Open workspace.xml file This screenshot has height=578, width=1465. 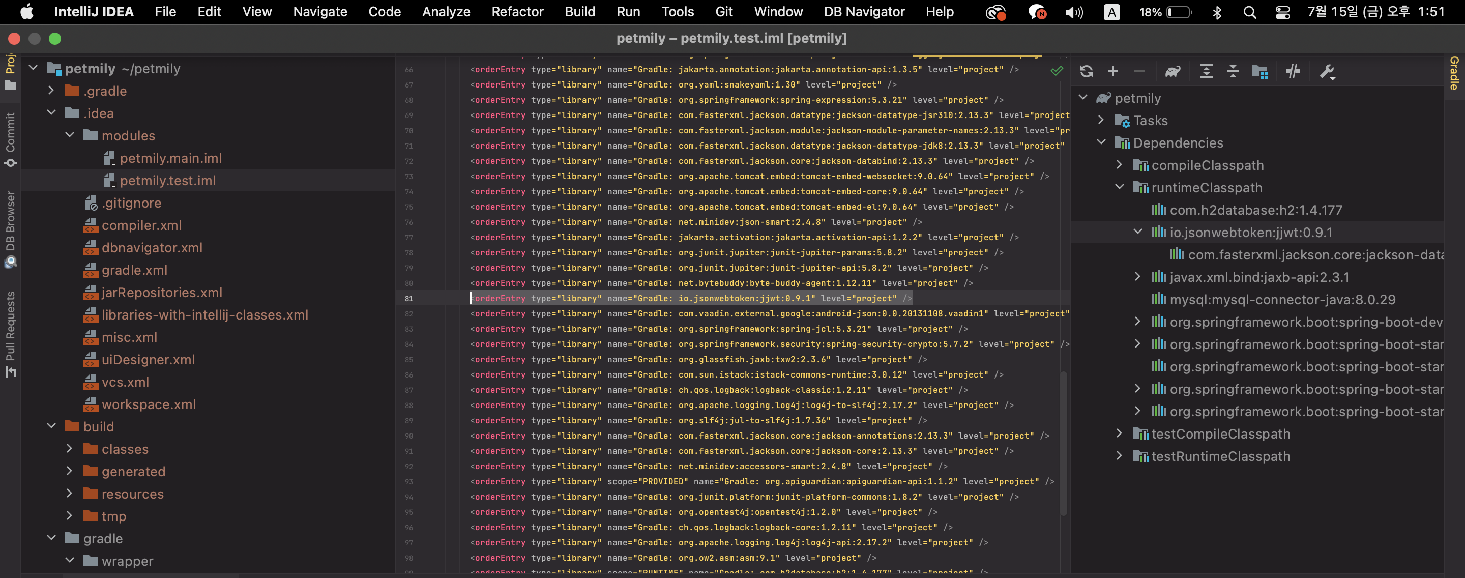tap(149, 404)
